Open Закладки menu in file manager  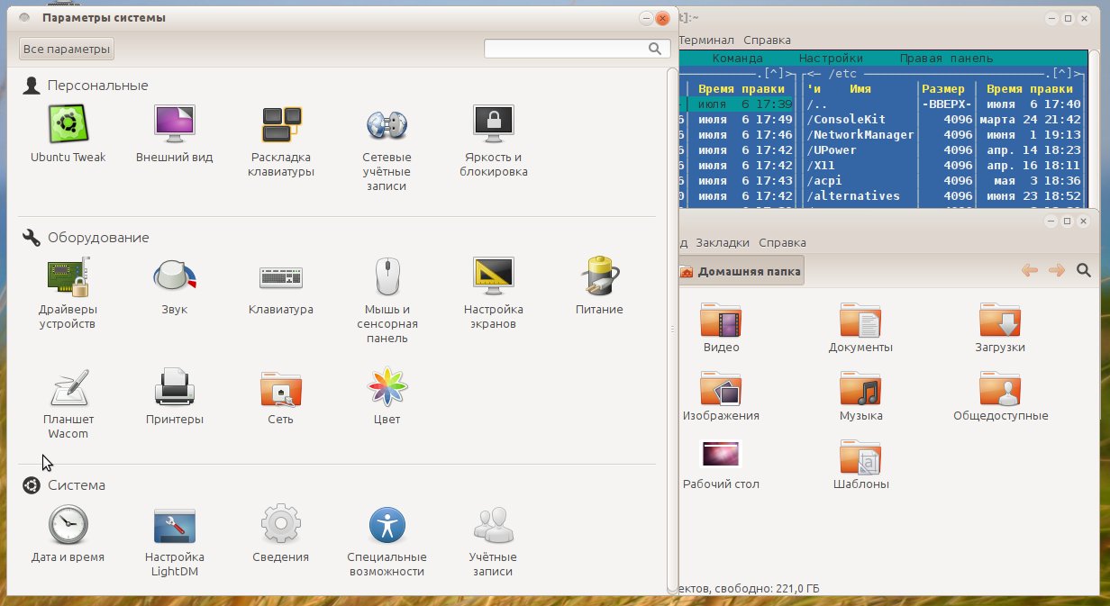point(723,242)
